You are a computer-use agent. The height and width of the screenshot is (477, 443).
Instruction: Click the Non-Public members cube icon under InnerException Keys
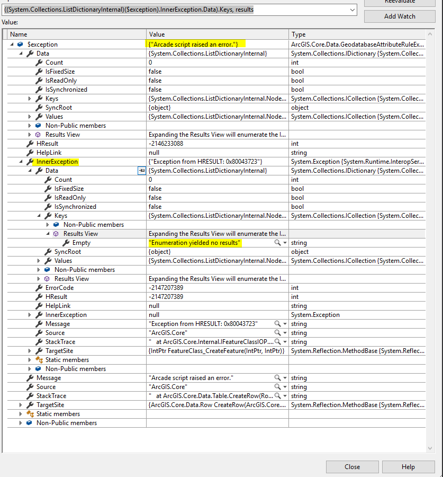(x=56, y=225)
